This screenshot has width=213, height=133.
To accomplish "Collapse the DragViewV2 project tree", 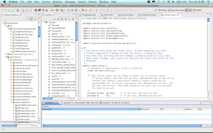I will pyautogui.click(x=2, y=23).
